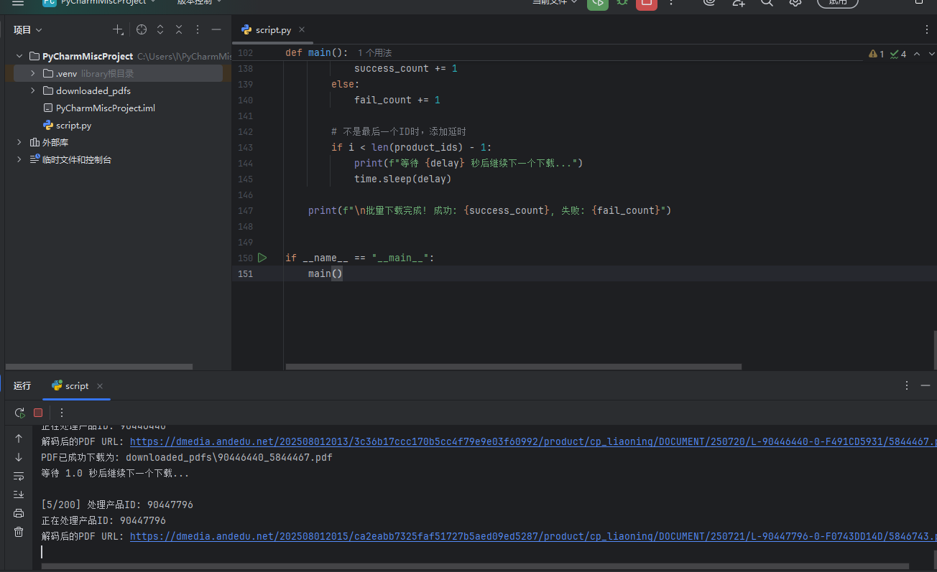Collapse all nodes in project tree
The height and width of the screenshot is (572, 937).
click(x=179, y=29)
